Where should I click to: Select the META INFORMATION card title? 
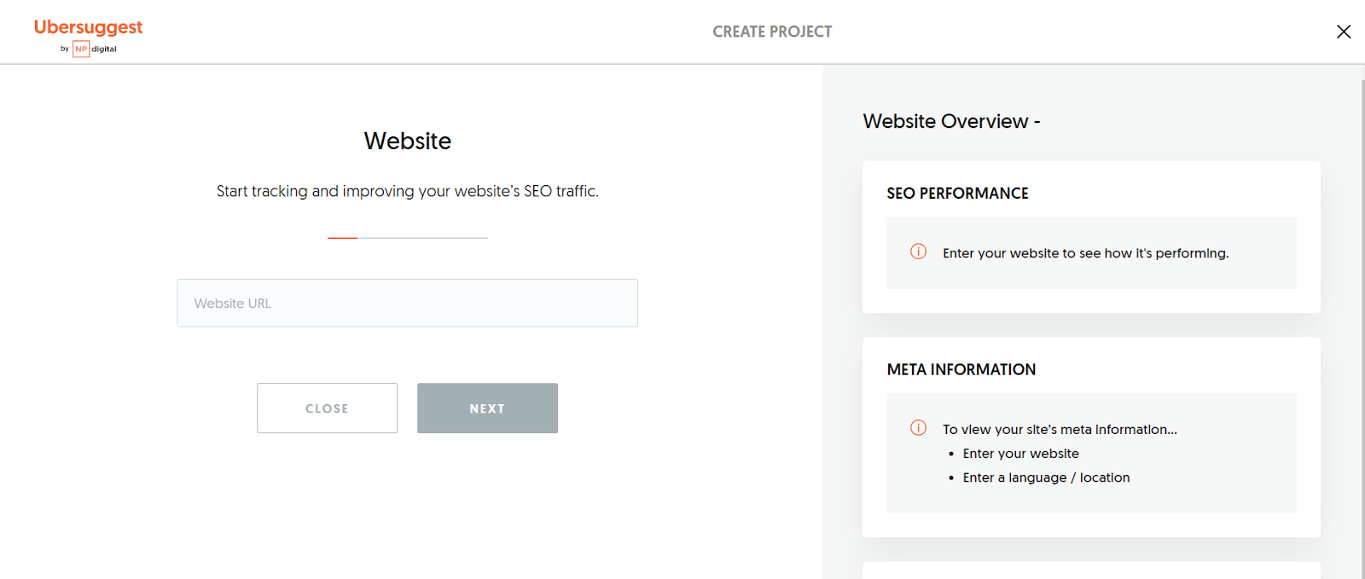[961, 369]
